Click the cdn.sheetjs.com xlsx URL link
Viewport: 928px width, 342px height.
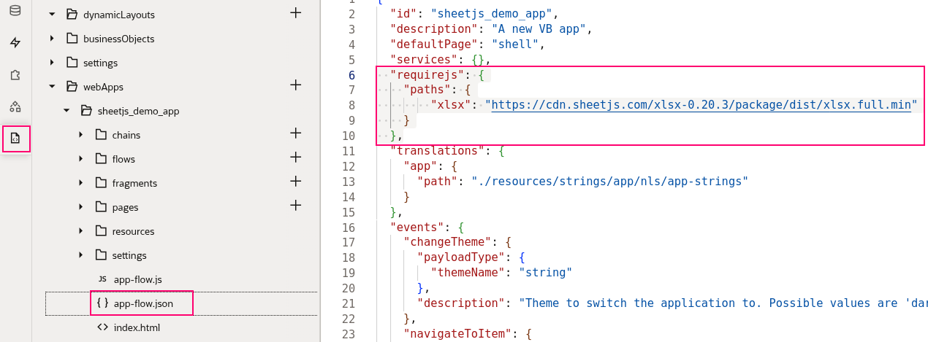point(700,105)
